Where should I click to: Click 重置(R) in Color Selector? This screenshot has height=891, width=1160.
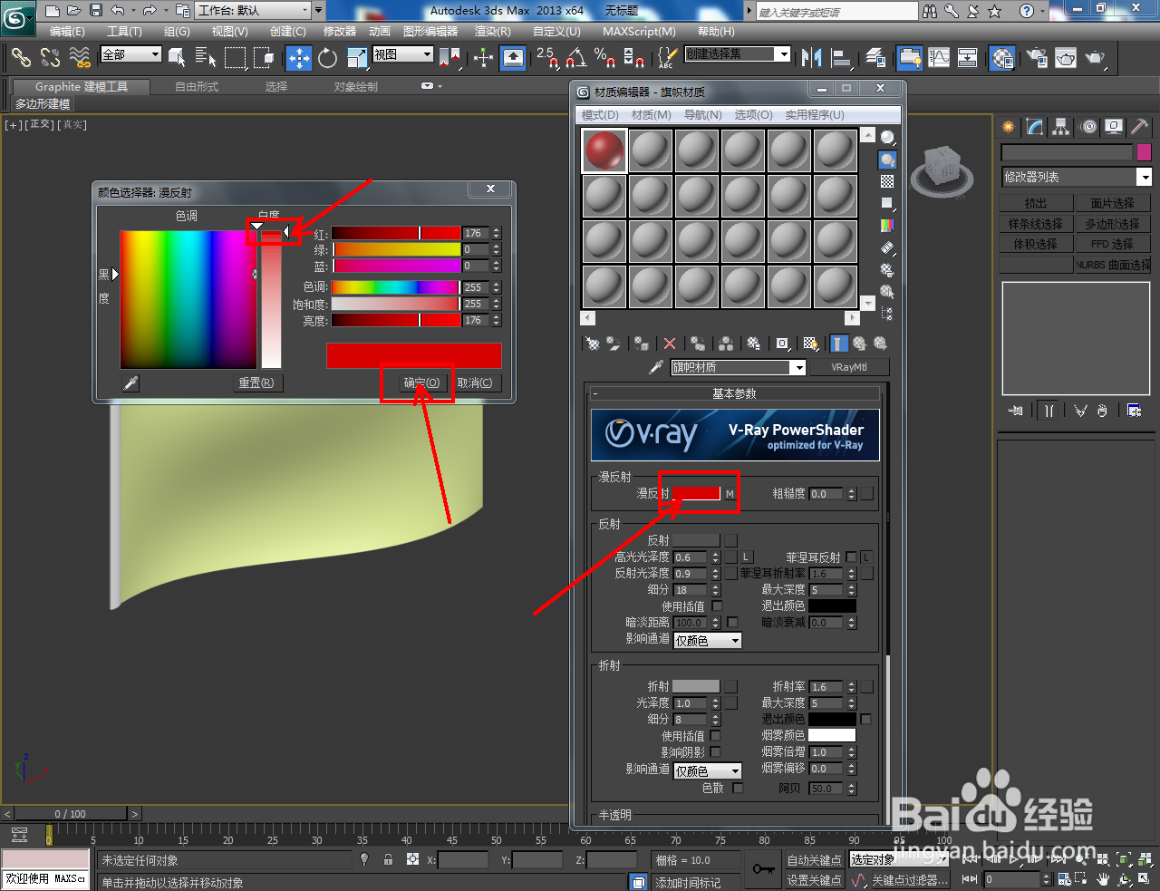click(256, 383)
